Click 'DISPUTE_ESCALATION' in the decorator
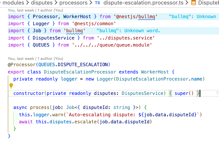219x150 pixels. tap(83, 65)
